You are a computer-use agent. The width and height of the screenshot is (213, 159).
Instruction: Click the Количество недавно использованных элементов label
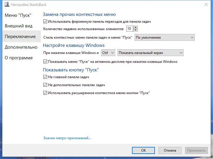(84, 29)
